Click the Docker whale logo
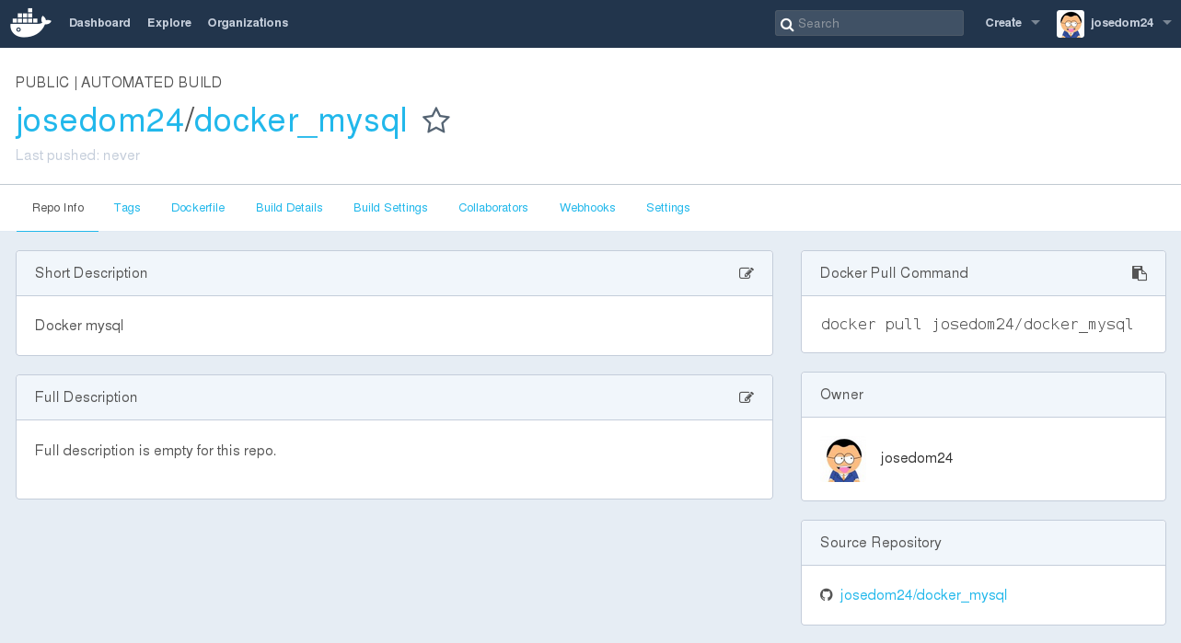Viewport: 1181px width, 643px height. coord(30,23)
